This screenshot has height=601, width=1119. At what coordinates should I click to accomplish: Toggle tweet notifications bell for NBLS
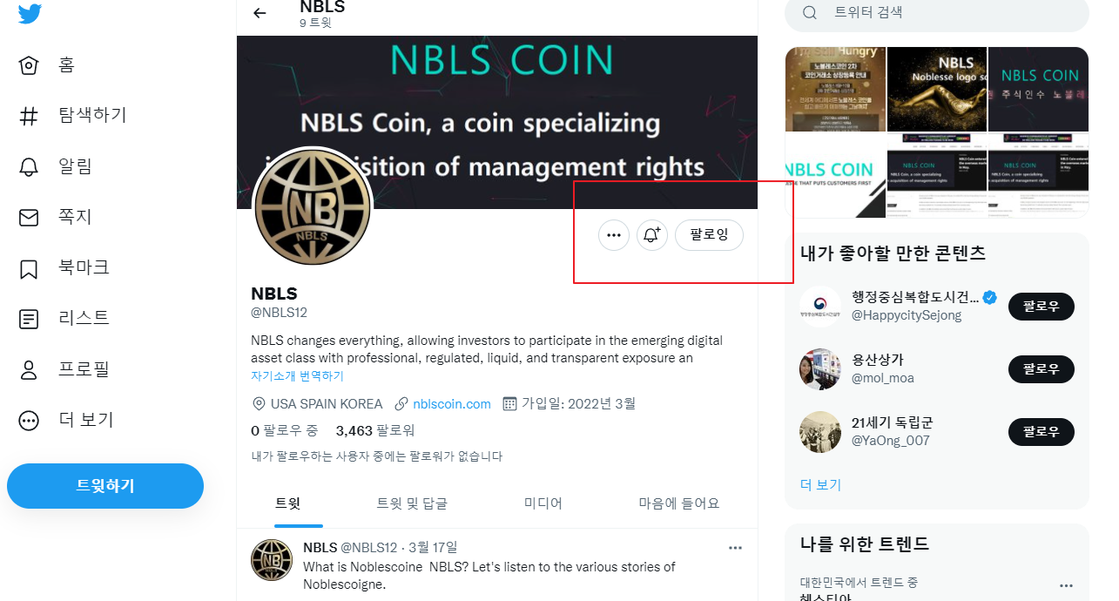(652, 235)
